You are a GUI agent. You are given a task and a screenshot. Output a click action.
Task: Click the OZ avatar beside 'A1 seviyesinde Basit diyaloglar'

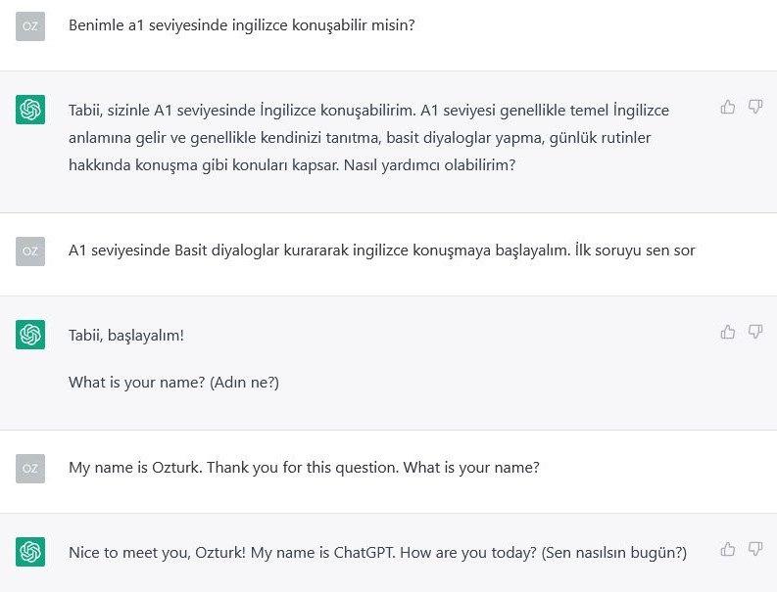point(30,250)
